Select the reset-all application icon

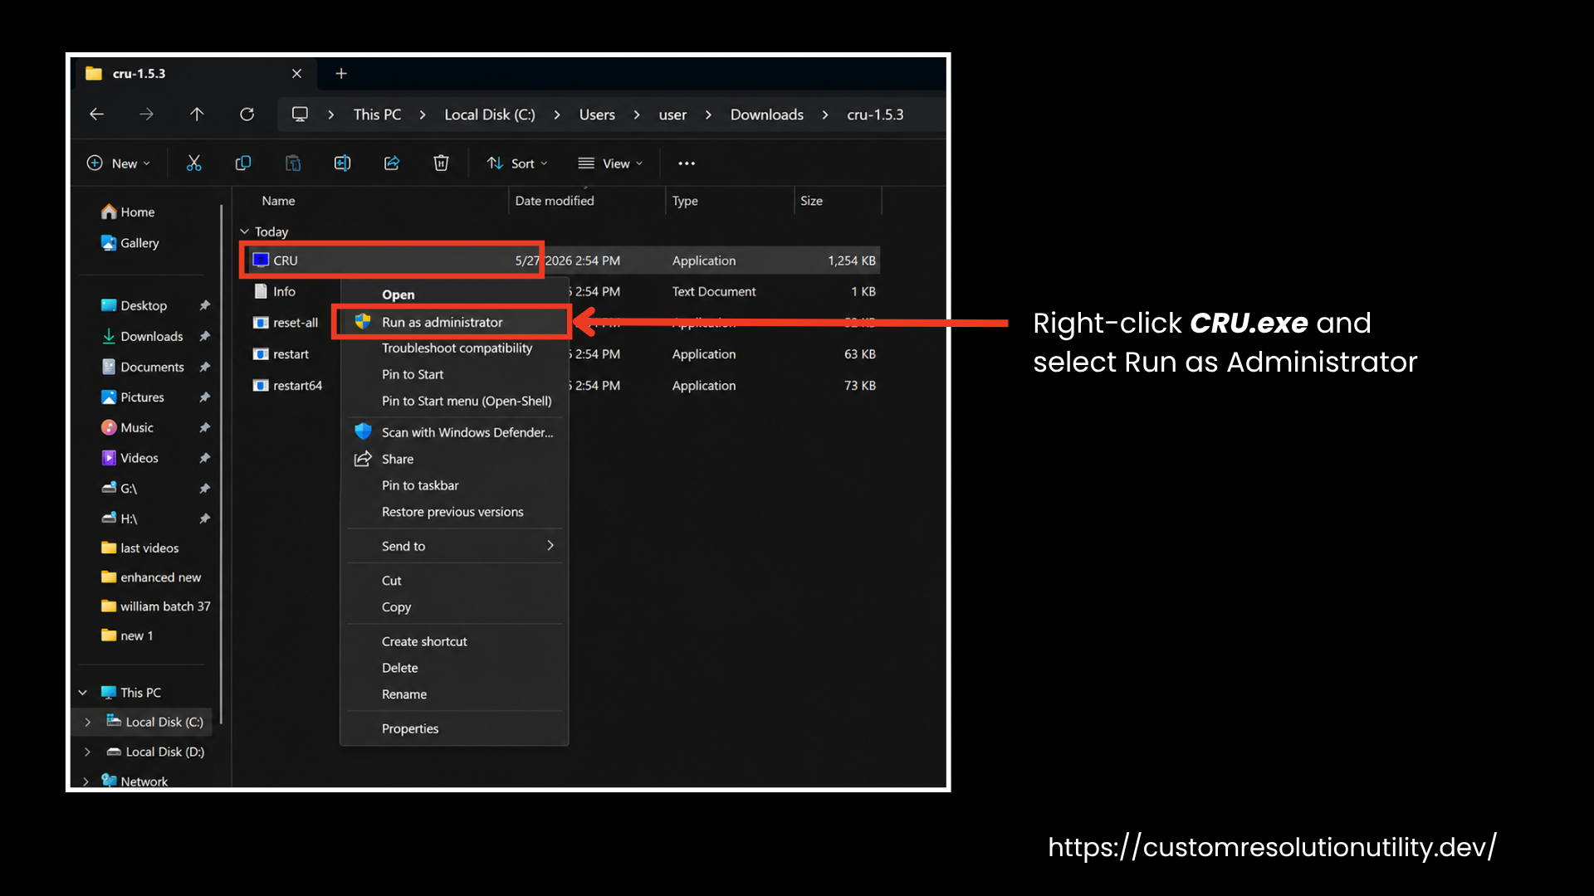point(261,323)
